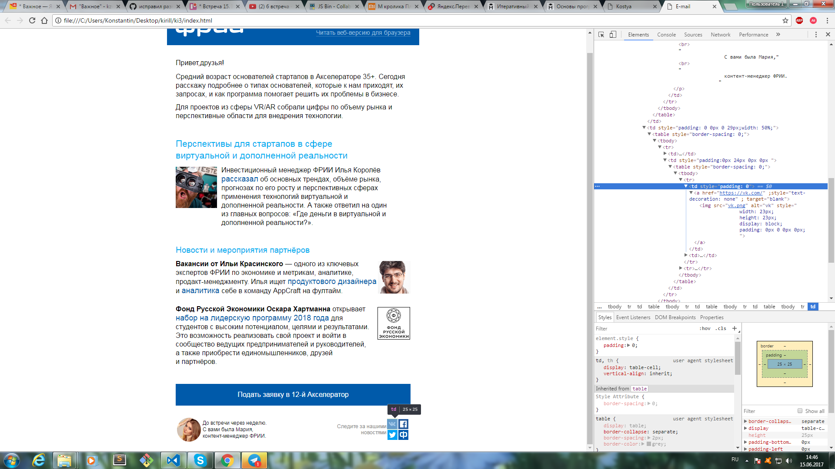Open the аналитика link

click(200, 291)
